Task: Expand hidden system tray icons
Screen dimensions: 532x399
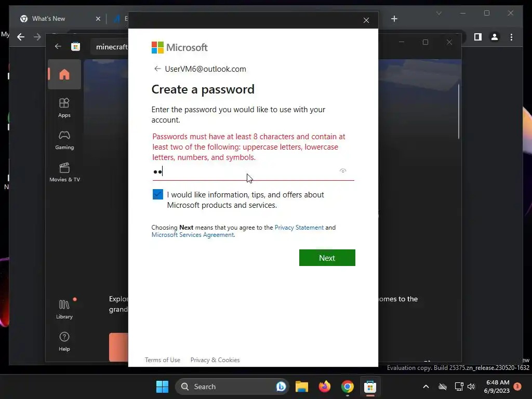Action: coord(426,387)
